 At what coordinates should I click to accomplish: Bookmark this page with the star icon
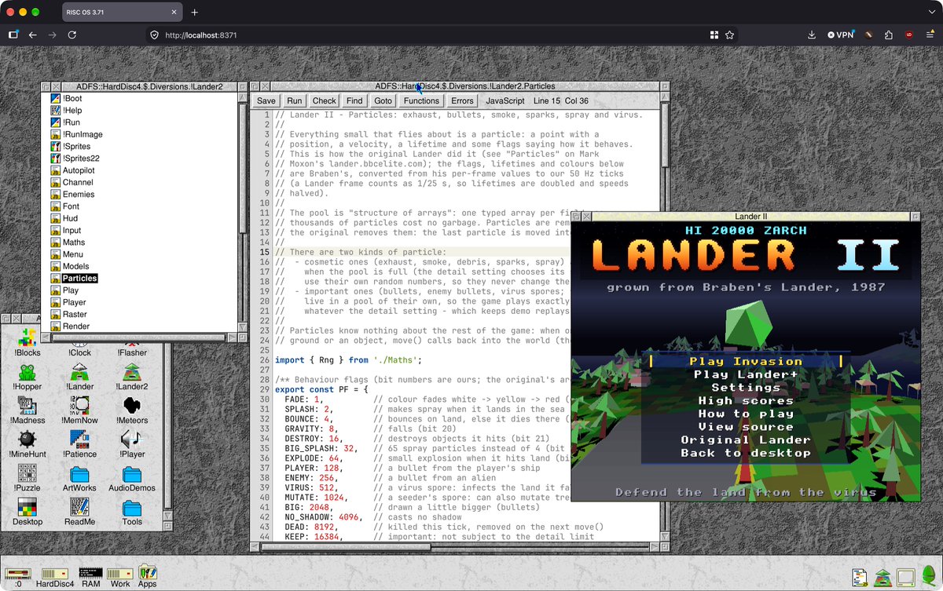[730, 35]
